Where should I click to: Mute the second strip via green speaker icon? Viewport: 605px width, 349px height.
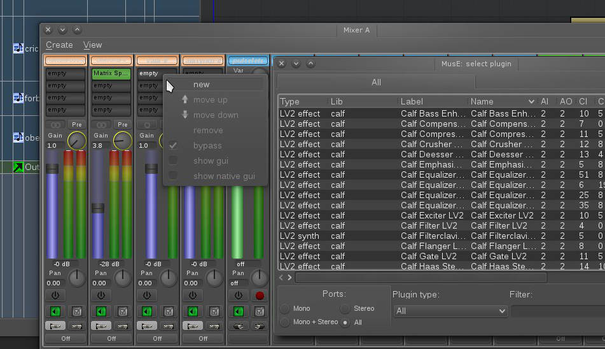click(x=101, y=311)
